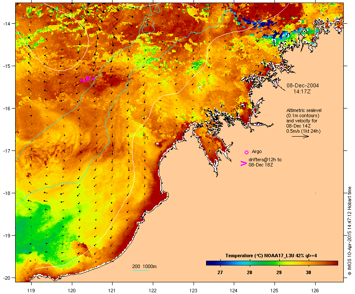Viewport: 355px width, 294px height.
Task: Click the 08-Dec-2004 date label
Action: click(303, 86)
